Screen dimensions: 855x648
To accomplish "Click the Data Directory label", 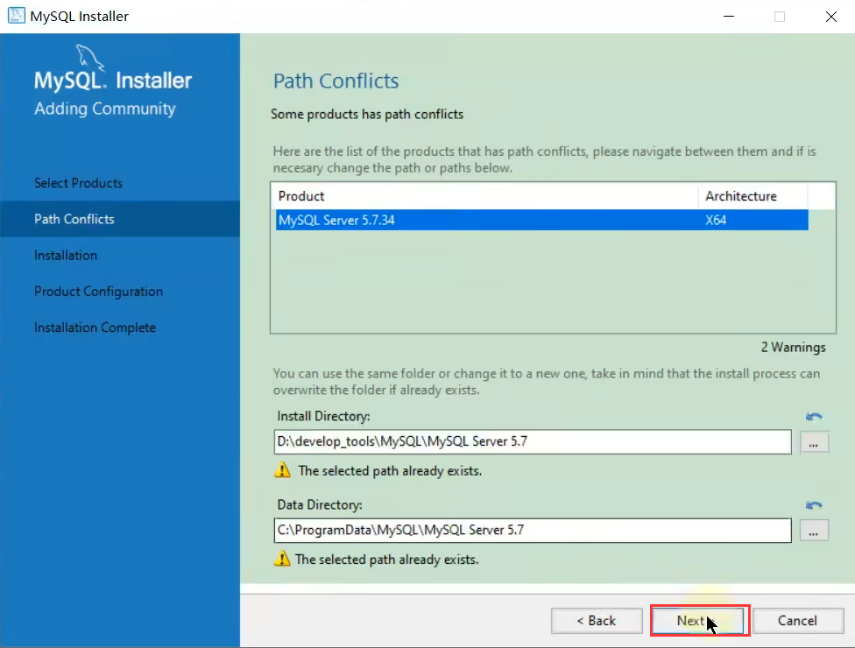I will pos(320,505).
